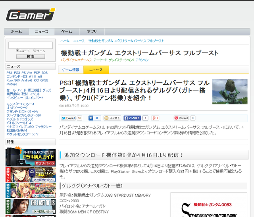Open アプリ in the main navigation bar
Screen dimensions: 254x217
[x=92, y=31]
